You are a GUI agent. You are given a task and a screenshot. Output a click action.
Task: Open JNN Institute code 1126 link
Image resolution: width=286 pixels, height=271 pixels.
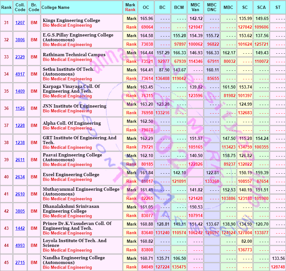coord(20,108)
